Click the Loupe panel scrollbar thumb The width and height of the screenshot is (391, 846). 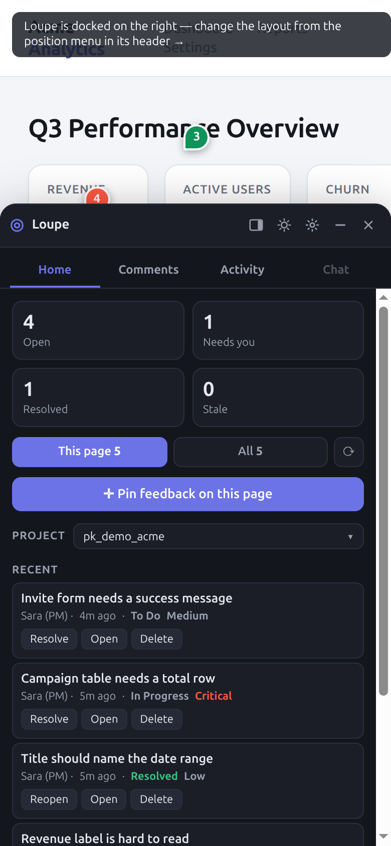[x=383, y=501]
